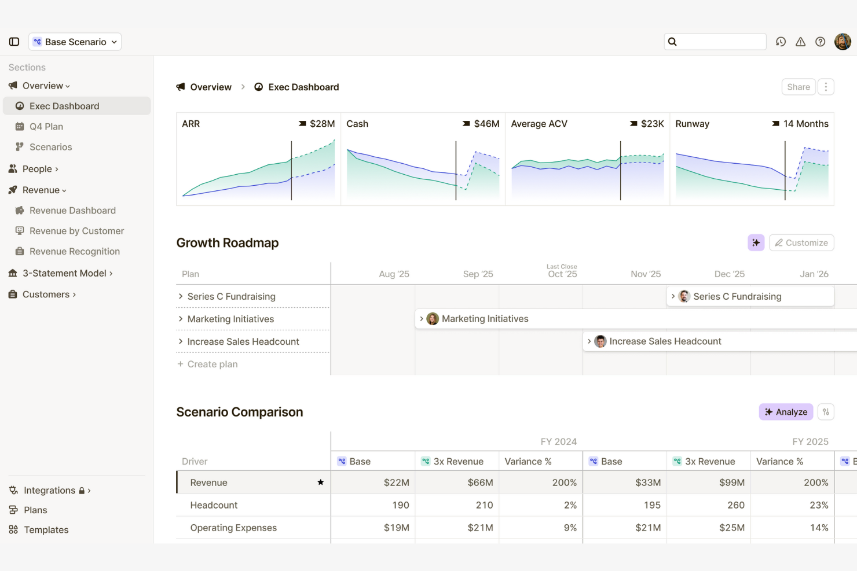Image resolution: width=857 pixels, height=571 pixels.
Task: Open Integrations from the sidebar
Action: click(x=49, y=490)
